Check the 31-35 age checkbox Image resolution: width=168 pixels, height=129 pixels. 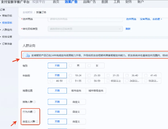pos(108,75)
